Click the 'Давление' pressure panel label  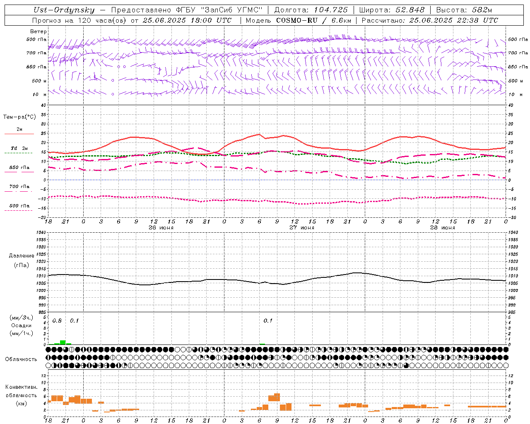point(22,256)
